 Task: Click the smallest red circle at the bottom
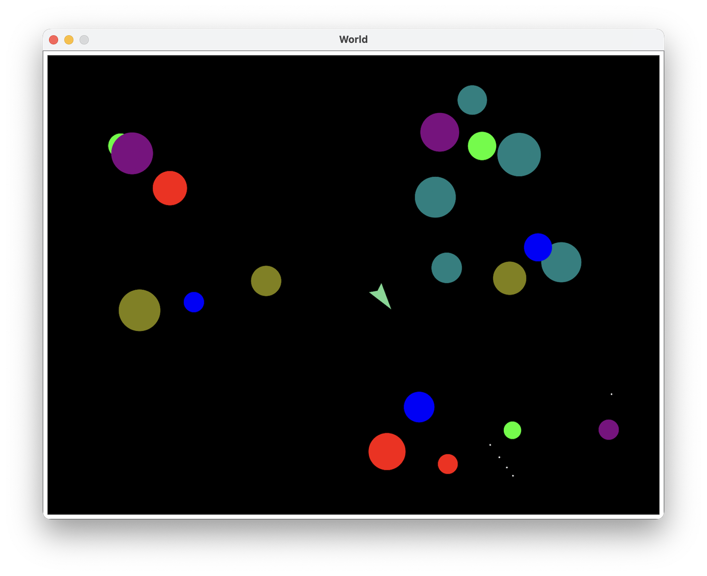(x=448, y=464)
